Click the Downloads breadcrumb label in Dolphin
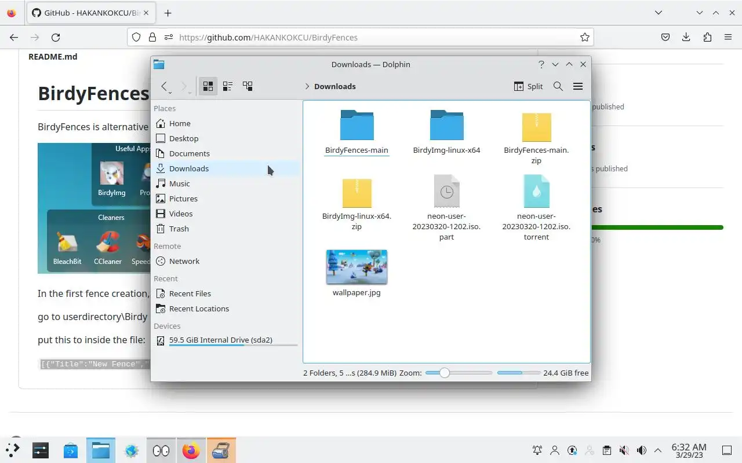742x463 pixels. [x=335, y=86]
